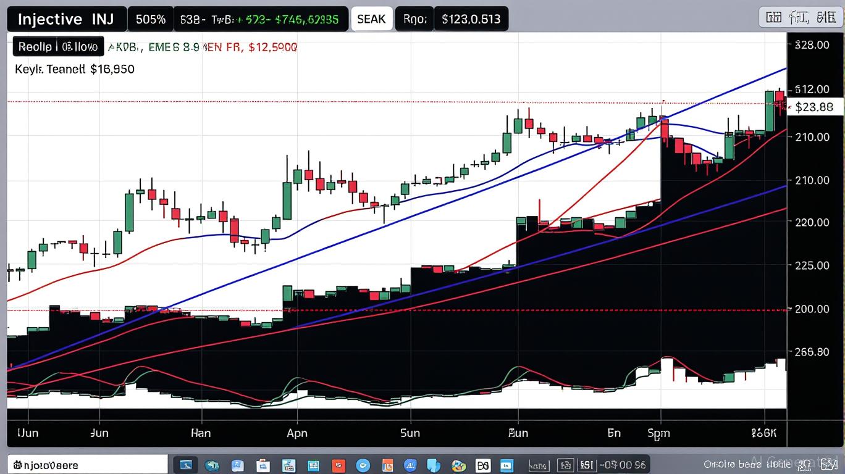845x474 pixels.
Task: Open the white B8 taskbar icon
Action: [x=483, y=465]
